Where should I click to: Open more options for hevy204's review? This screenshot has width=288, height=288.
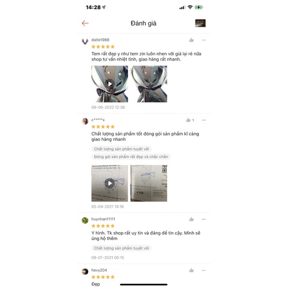pos(204,270)
